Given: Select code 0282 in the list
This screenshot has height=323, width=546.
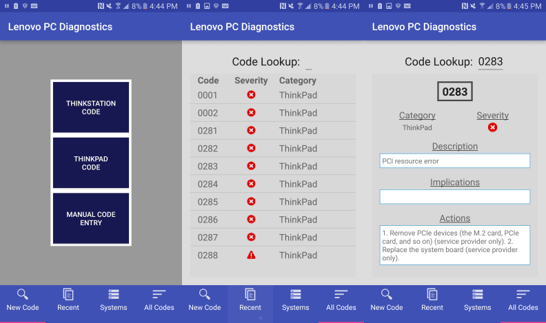Looking at the screenshot, I should pos(273,149).
